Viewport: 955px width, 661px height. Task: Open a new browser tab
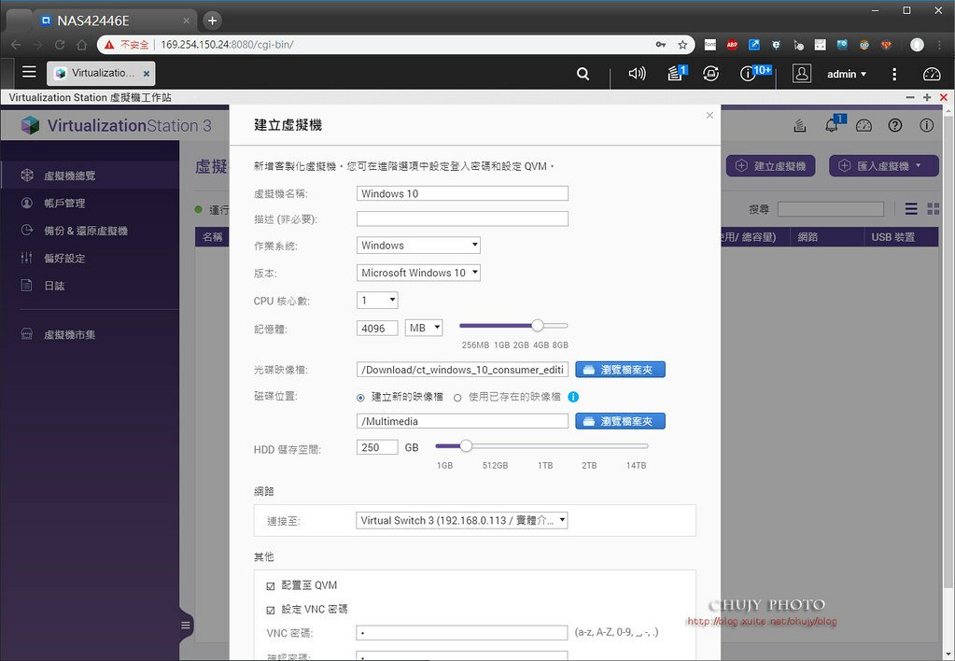[212, 21]
